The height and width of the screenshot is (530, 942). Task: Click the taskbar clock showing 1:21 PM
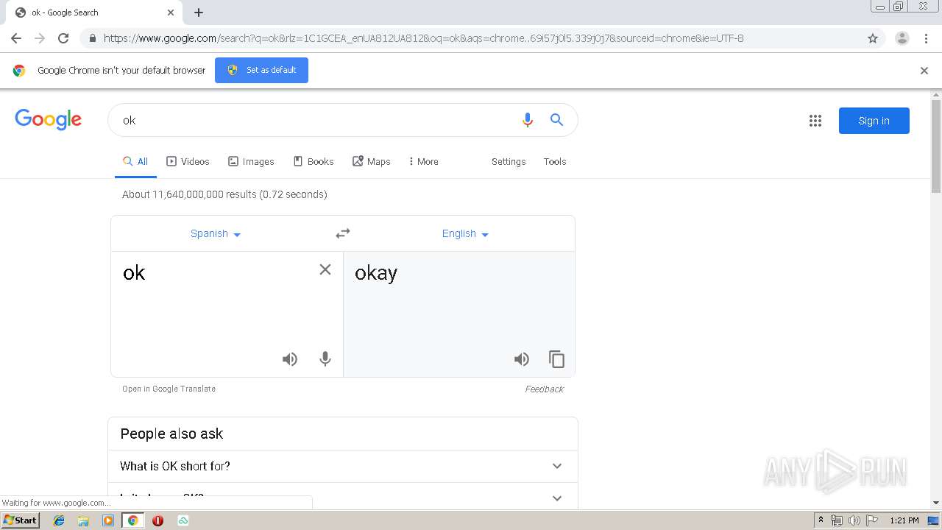(x=904, y=520)
